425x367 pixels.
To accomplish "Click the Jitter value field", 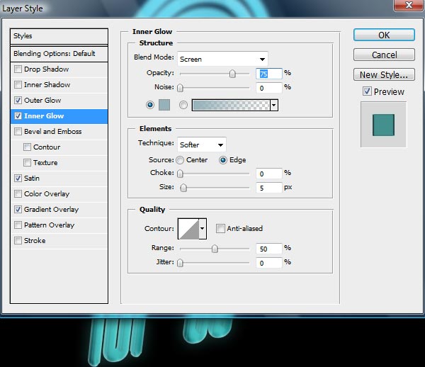I will point(269,263).
